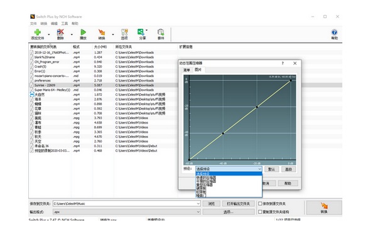The height and width of the screenshot is (235, 380).
Task: Open the 工具 menu
Action: [65, 23]
